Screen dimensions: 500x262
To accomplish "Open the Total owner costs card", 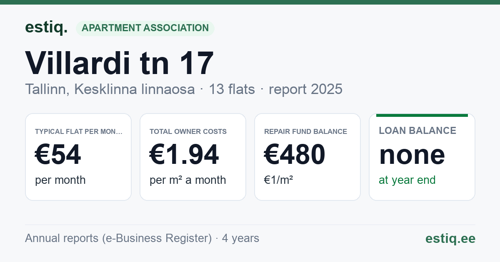I will coord(193,157).
